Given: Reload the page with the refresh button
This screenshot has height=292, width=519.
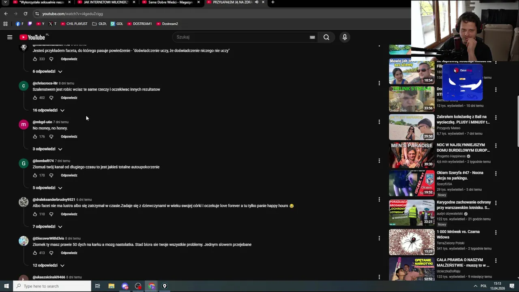Looking at the screenshot, I should click(x=26, y=14).
